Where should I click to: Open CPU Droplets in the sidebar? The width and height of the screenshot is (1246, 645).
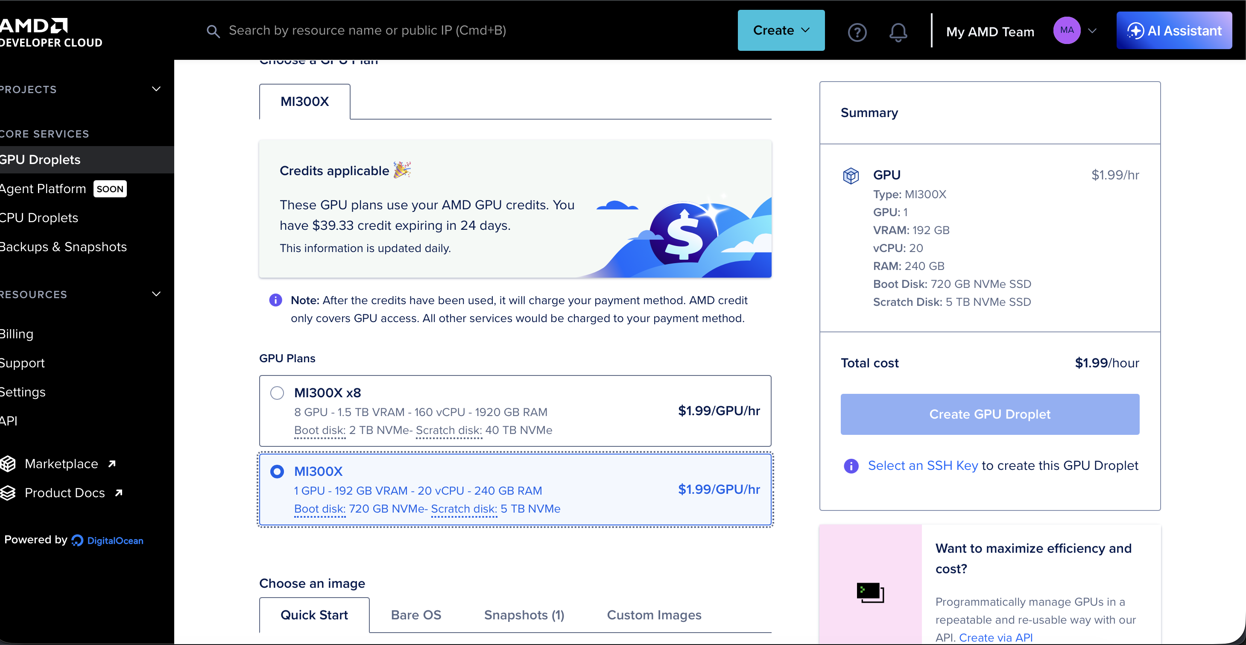click(x=39, y=218)
